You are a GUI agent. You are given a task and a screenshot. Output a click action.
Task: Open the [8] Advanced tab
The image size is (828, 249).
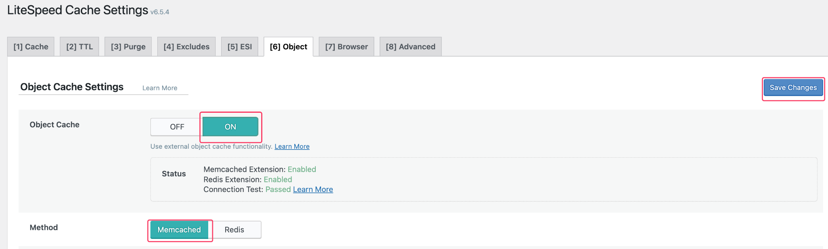pyautogui.click(x=410, y=47)
